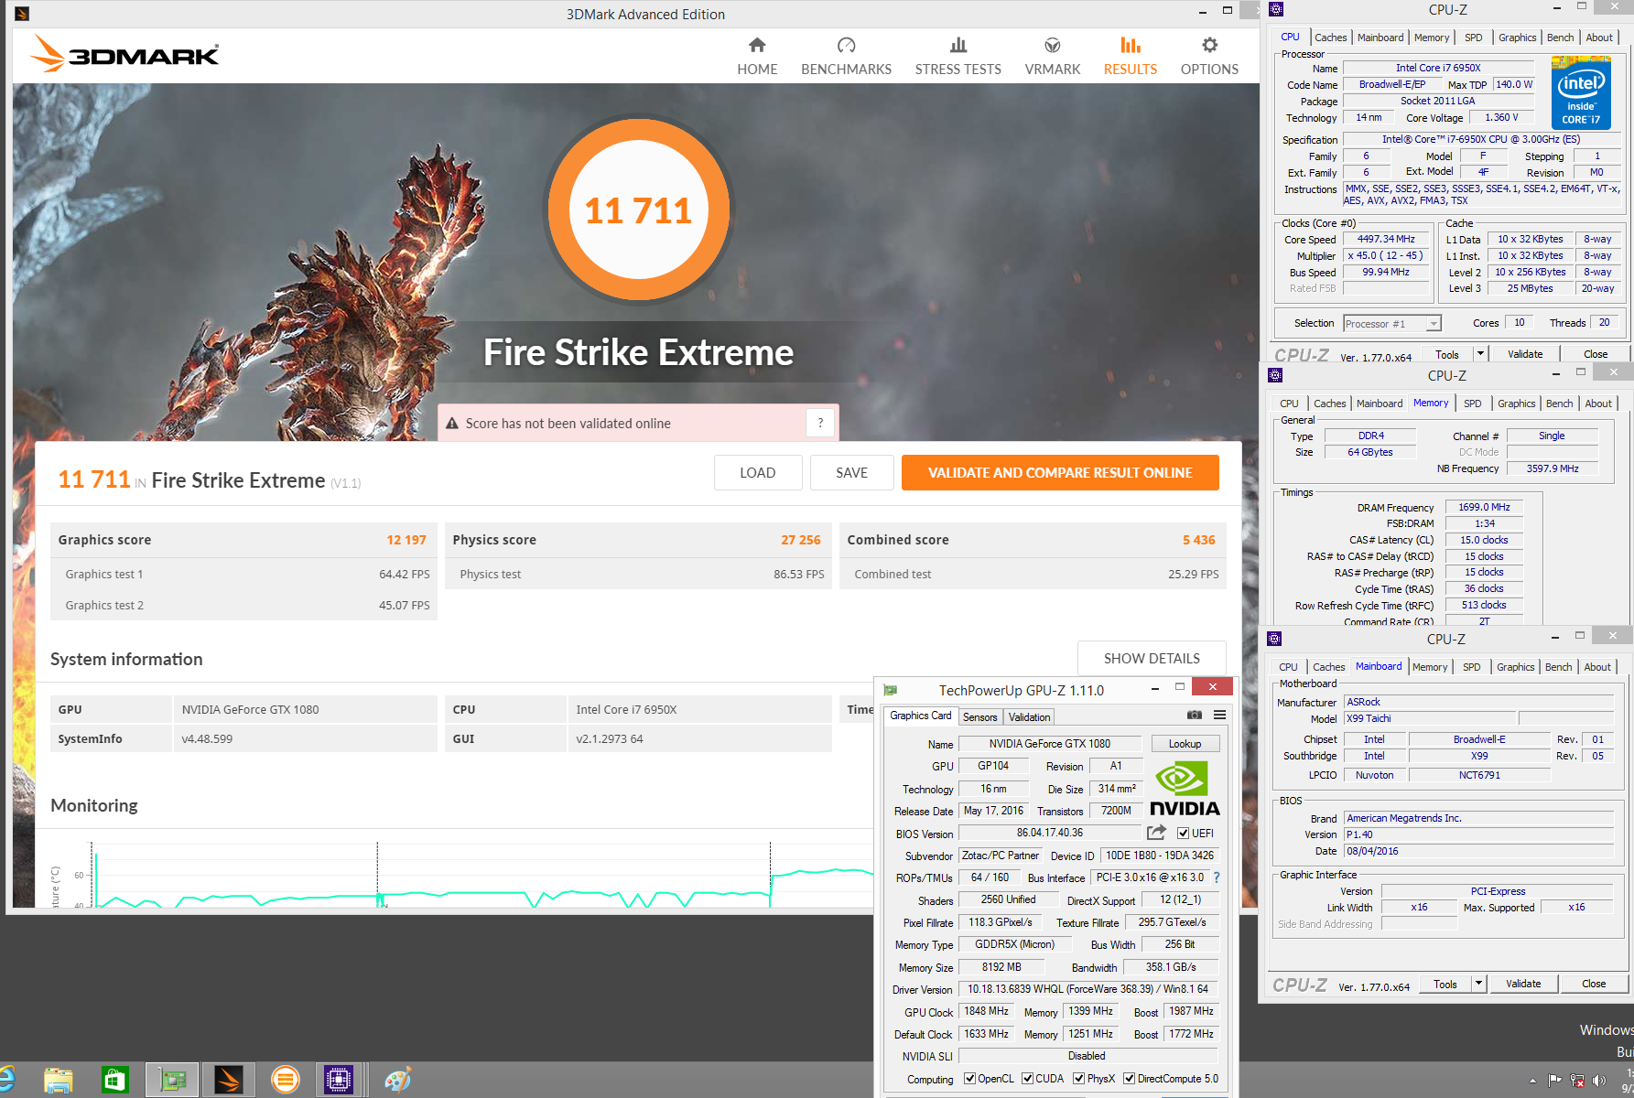This screenshot has height=1098, width=1634.
Task: Open STRESS TESTS in 3DMark
Action: coord(958,57)
